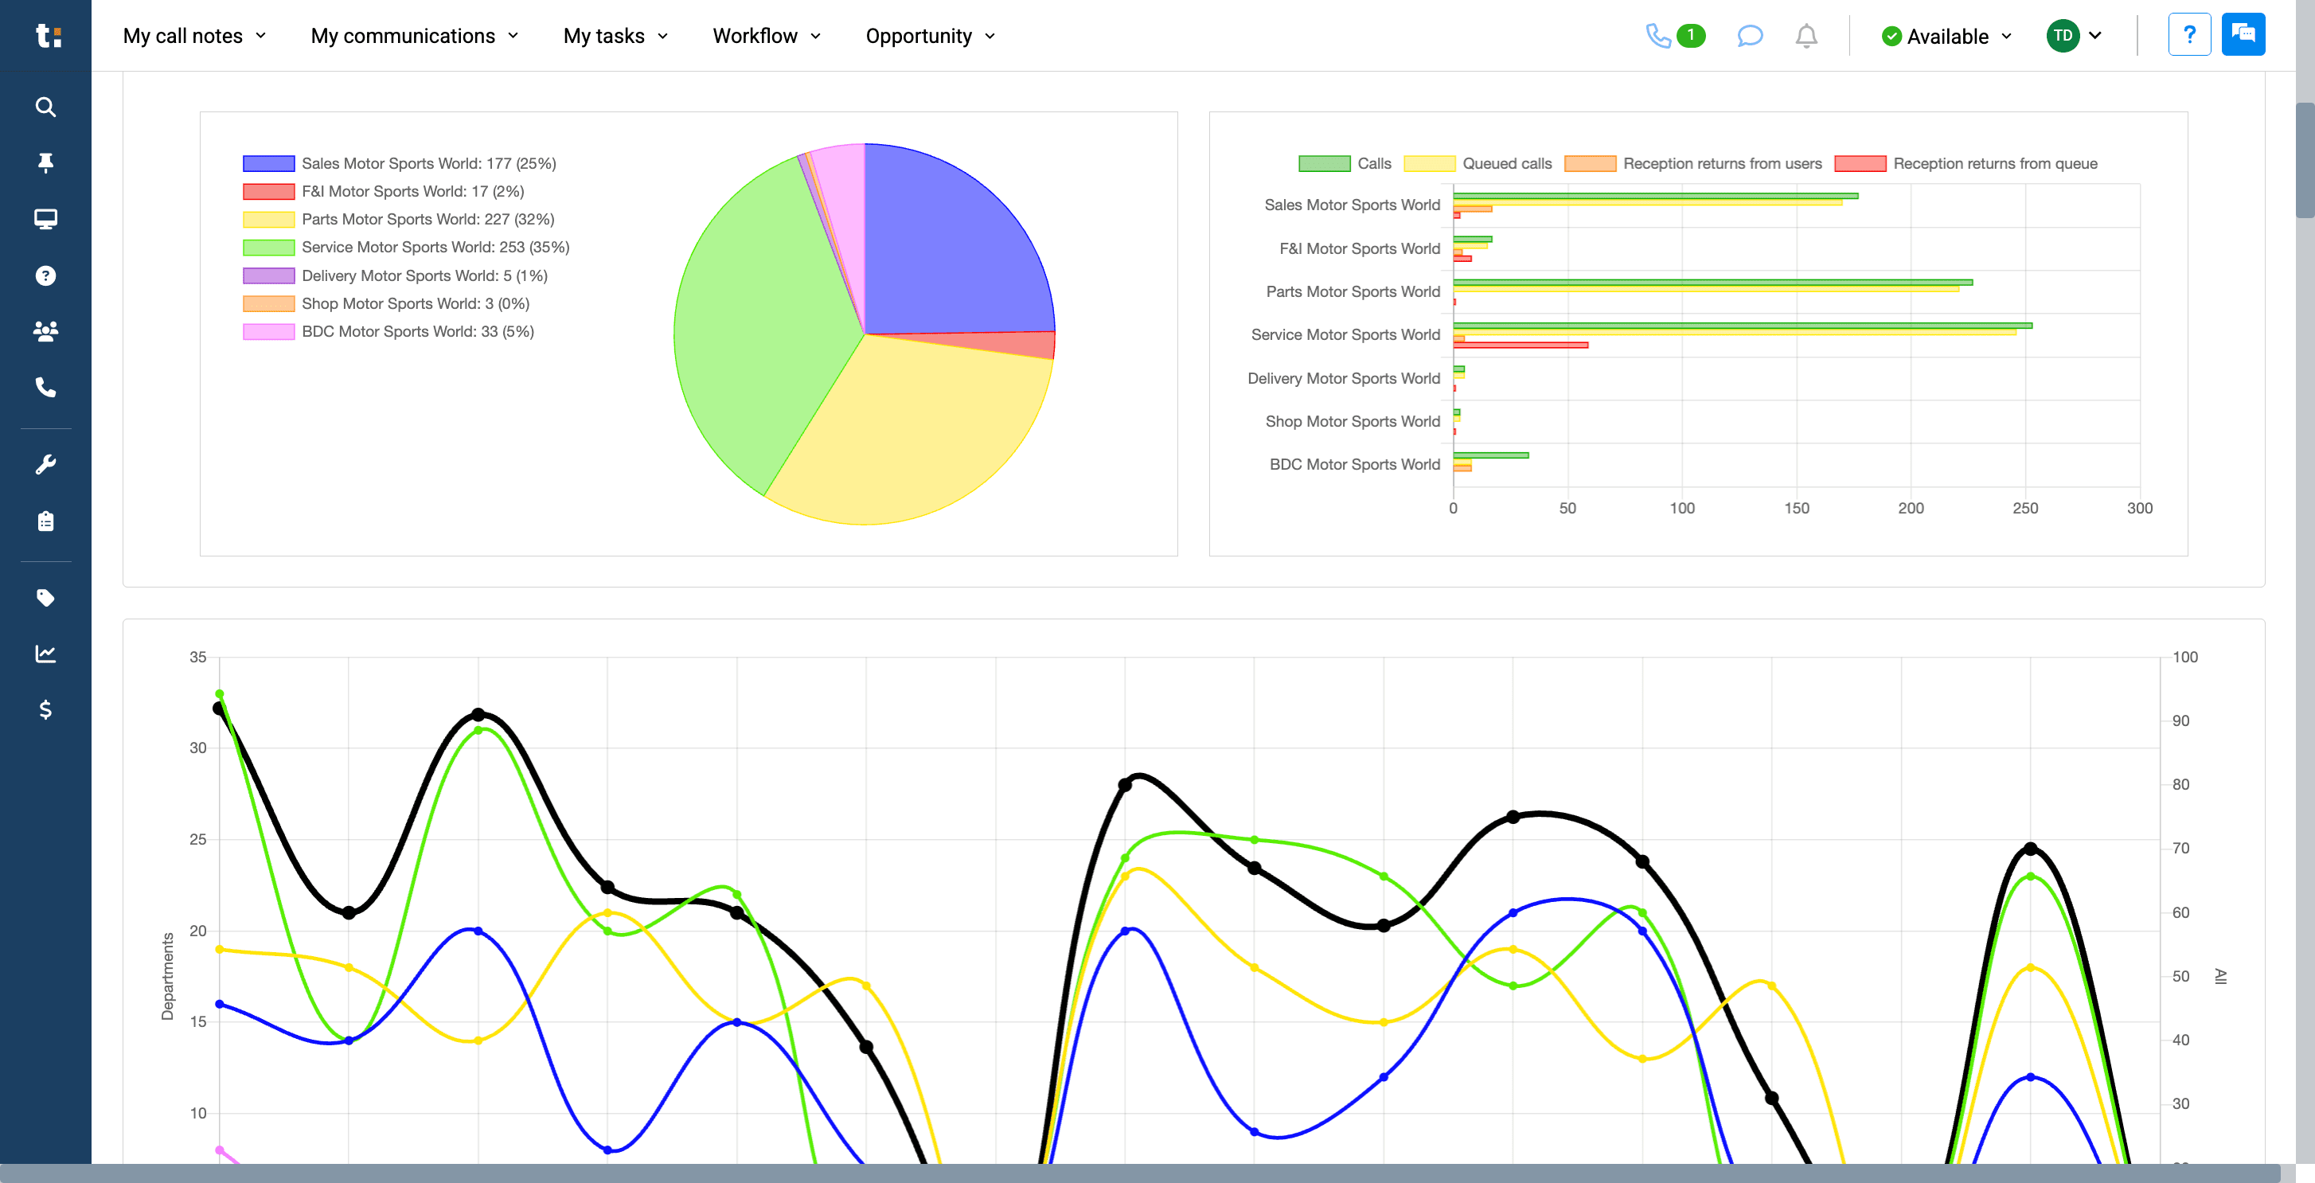Viewport: 2315px width, 1183px height.
Task: Toggle Sales Motor Sports World pie legend
Action: tap(399, 164)
